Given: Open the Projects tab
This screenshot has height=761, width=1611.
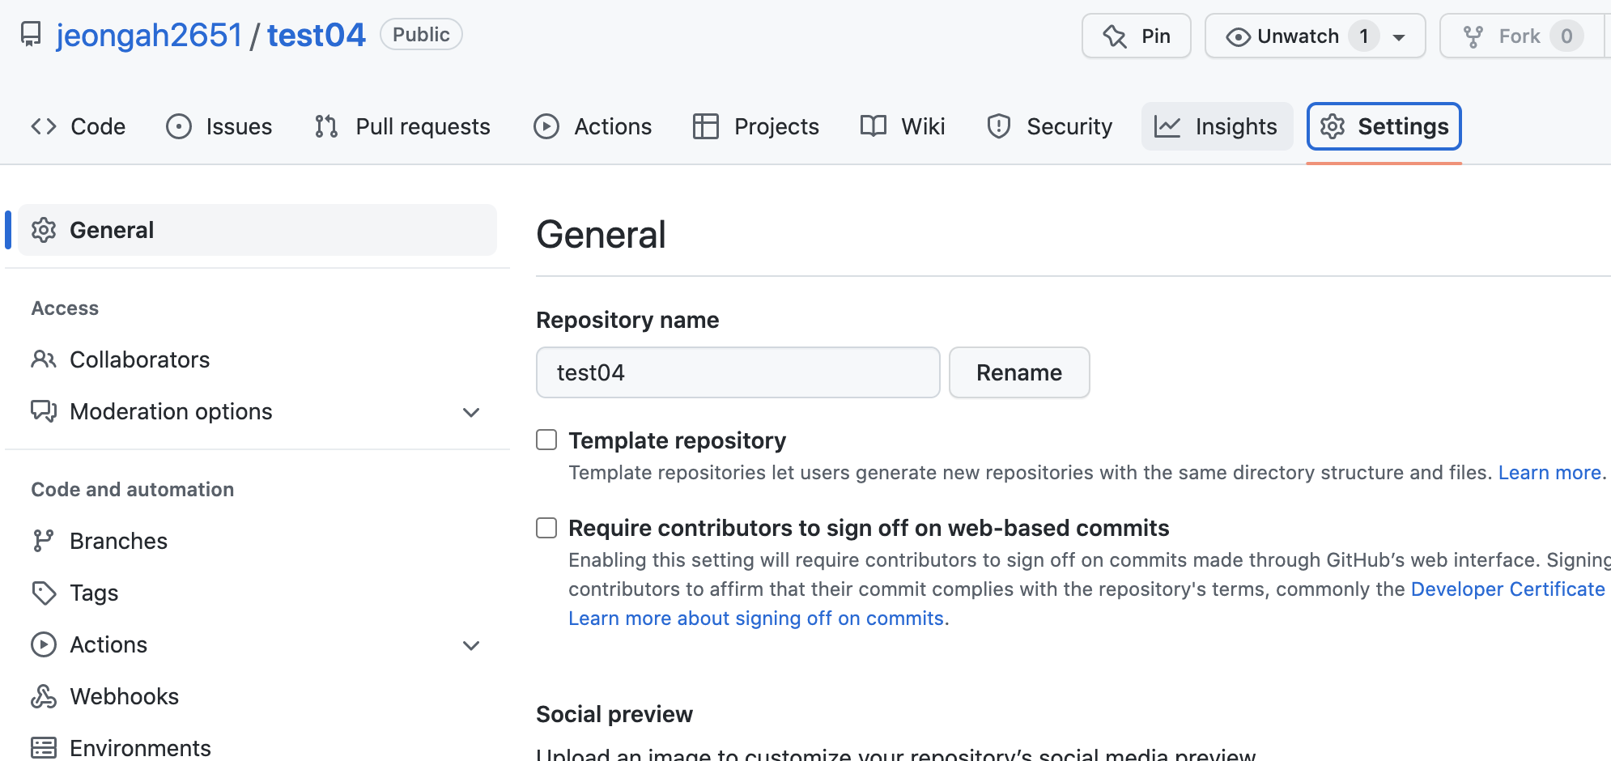Looking at the screenshot, I should 756,126.
